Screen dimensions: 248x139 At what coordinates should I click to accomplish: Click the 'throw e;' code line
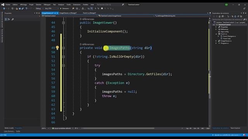click(109, 96)
